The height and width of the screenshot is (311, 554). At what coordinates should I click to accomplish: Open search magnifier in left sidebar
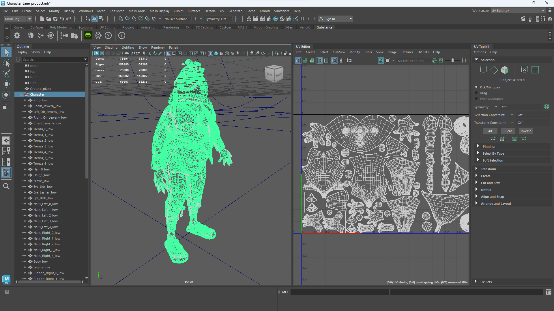coord(6,187)
